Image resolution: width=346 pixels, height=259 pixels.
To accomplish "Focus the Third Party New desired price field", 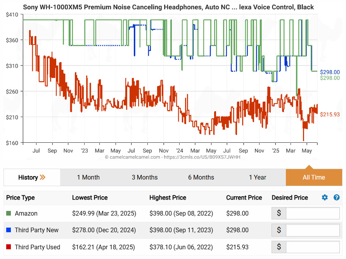I will point(312,230).
